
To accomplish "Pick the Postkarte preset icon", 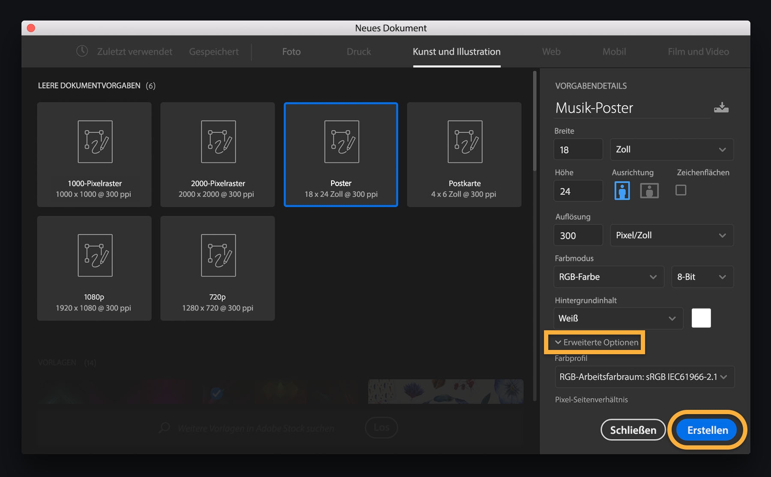I will pyautogui.click(x=465, y=142).
